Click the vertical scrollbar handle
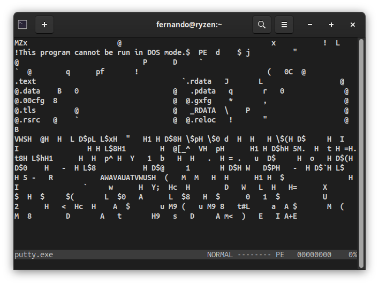The height and width of the screenshot is (285, 379). pos(361,153)
